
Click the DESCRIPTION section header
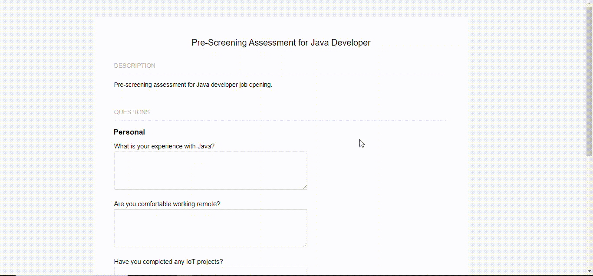tap(135, 65)
